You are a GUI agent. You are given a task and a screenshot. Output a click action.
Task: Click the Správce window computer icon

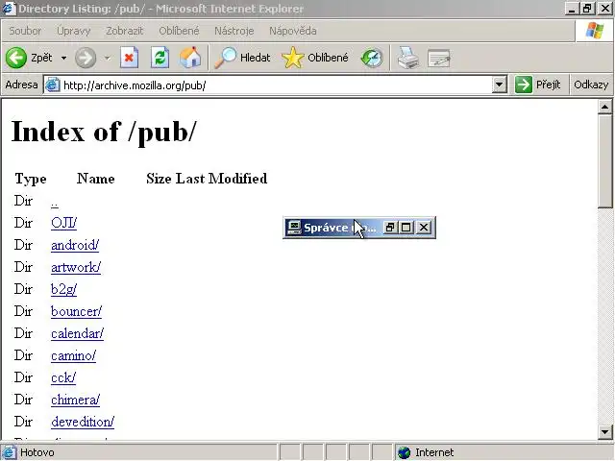[294, 228]
